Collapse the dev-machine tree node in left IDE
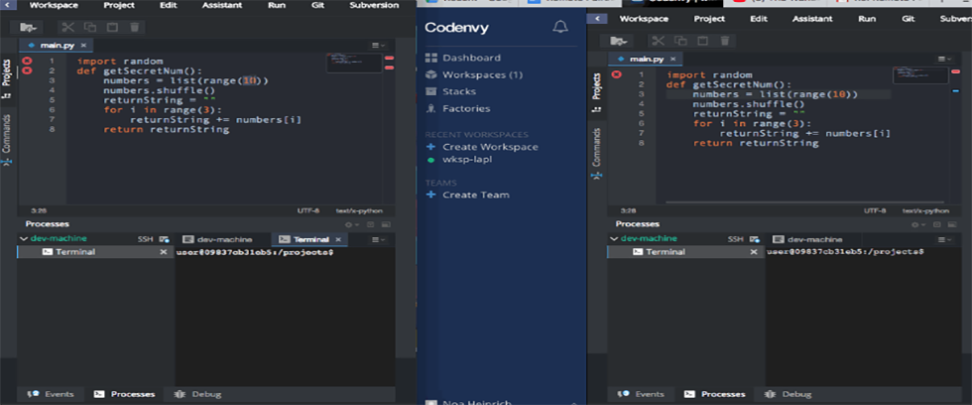 (x=24, y=239)
